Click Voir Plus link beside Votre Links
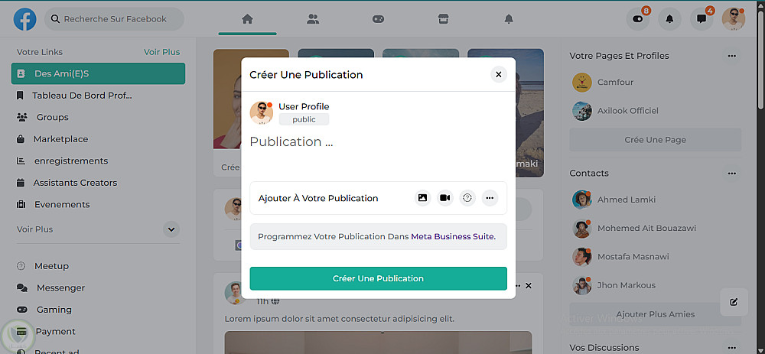The width and height of the screenshot is (765, 354). [161, 52]
